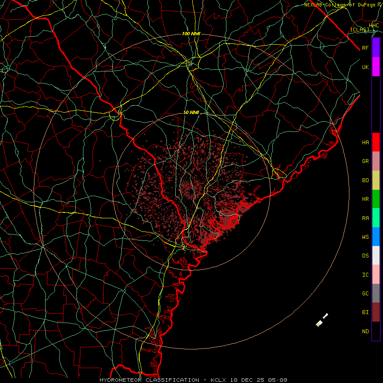
Task: Click the 'KCLX' radar site identifier
Action: click(218, 380)
